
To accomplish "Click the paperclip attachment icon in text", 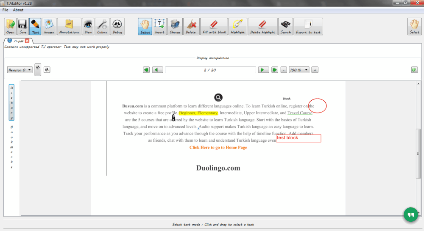I will pos(173,118).
